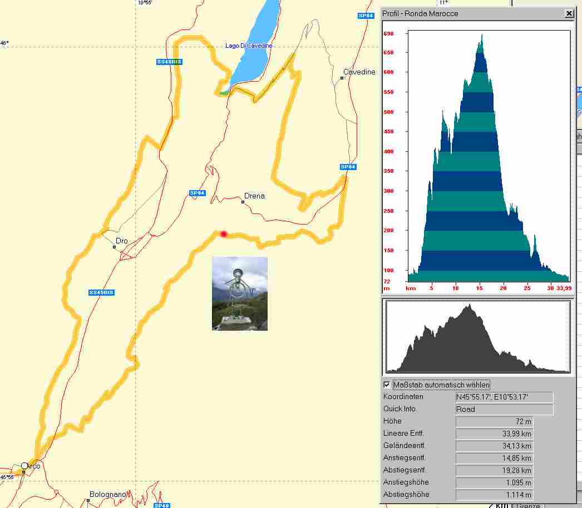This screenshot has height=508, width=582.
Task: Click the SP48 road shield
Action: coord(161,505)
